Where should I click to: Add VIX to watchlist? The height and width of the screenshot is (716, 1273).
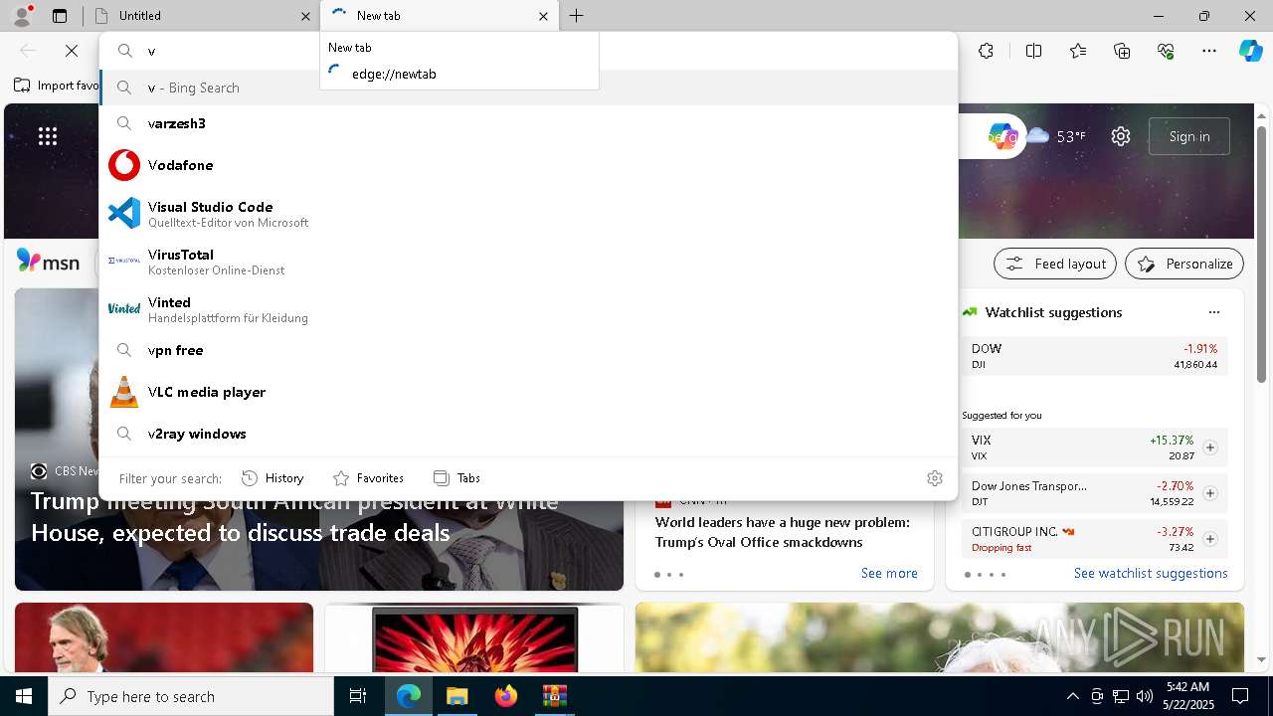(x=1210, y=447)
